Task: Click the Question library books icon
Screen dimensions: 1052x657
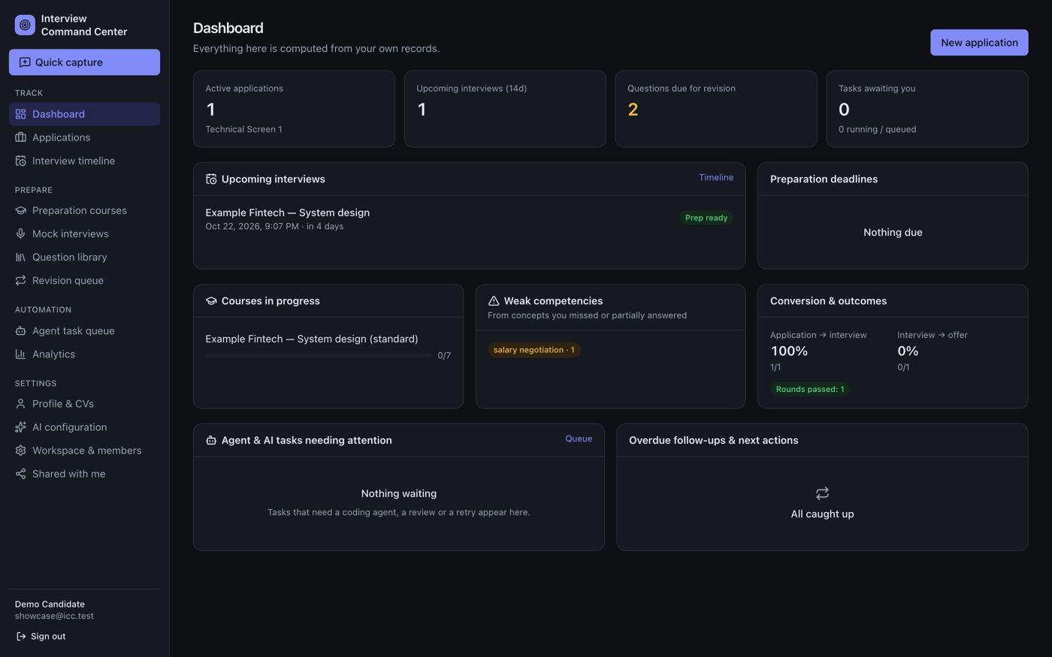Action: pyautogui.click(x=20, y=257)
